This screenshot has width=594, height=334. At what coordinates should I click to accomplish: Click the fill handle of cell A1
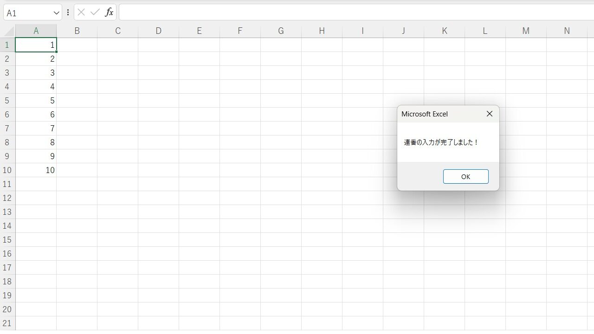click(56, 51)
